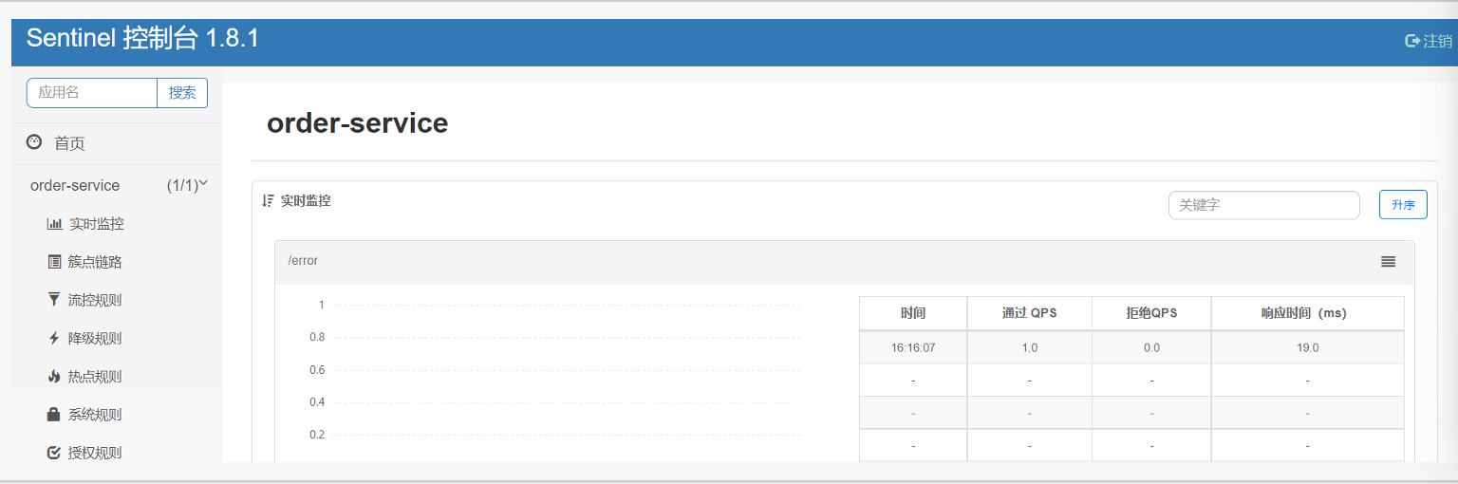Viewport: 1458px width, 484px height.
Task: Open 系统规则 sidebar item
Action: click(95, 415)
